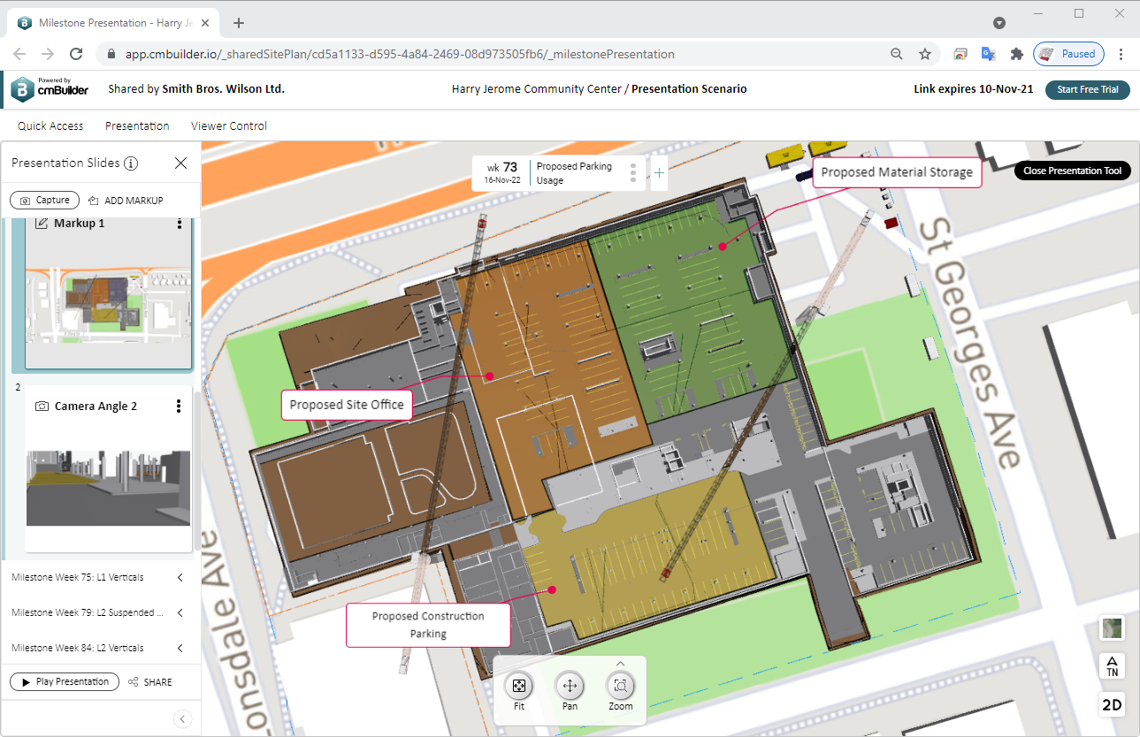The height and width of the screenshot is (737, 1140).
Task: Click Start Free Trial button
Action: pyautogui.click(x=1088, y=90)
